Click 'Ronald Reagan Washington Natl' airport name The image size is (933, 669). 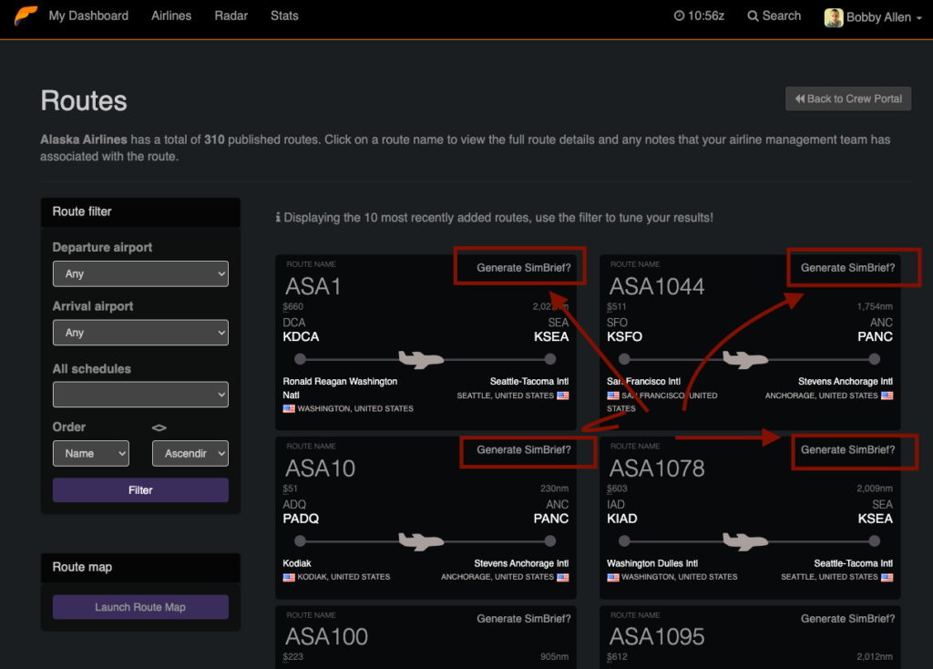pyautogui.click(x=340, y=388)
